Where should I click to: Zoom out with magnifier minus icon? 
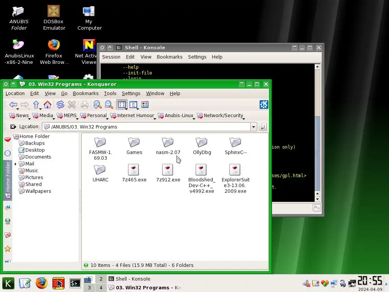tap(109, 105)
